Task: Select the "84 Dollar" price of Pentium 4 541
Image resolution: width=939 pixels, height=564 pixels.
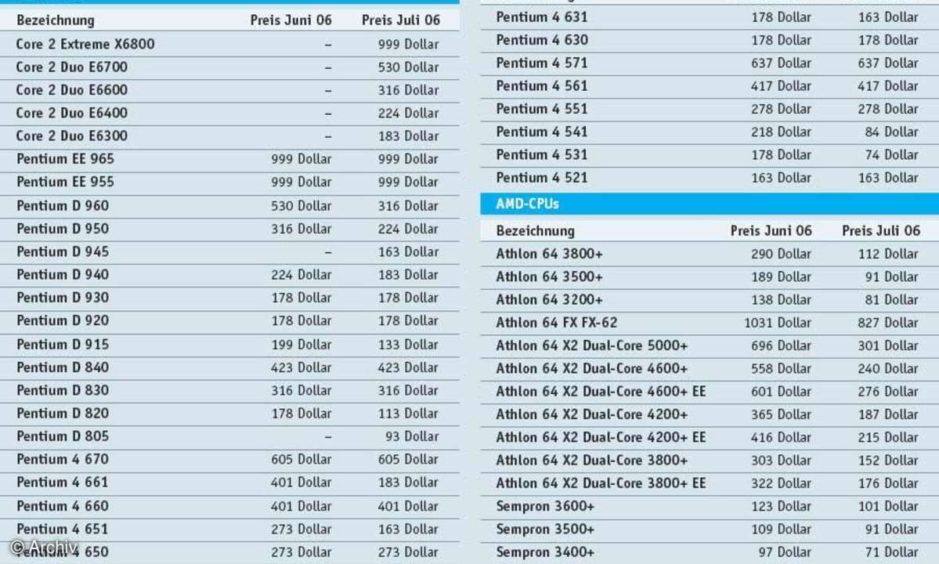Action: (x=891, y=132)
